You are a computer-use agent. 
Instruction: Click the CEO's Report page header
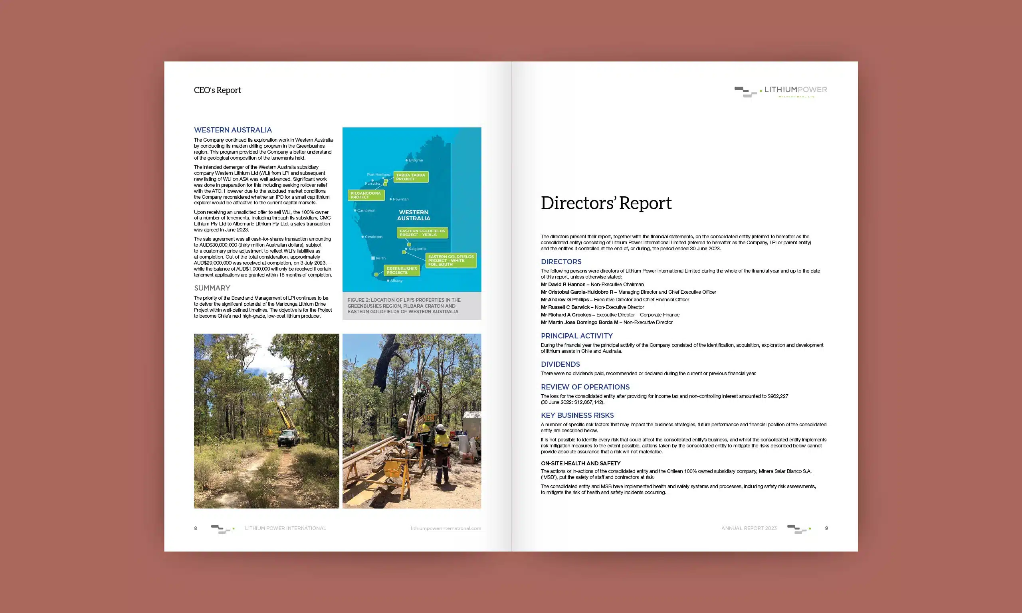[217, 90]
